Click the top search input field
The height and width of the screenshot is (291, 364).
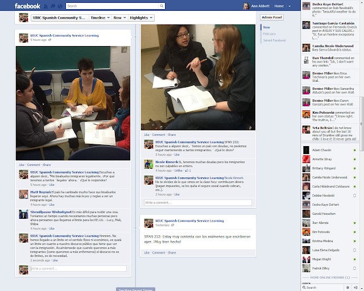[x=113, y=6]
